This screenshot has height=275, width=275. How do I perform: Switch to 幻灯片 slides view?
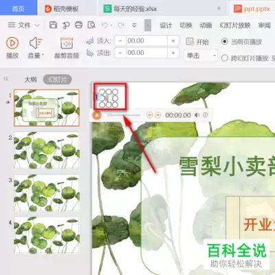point(57,80)
